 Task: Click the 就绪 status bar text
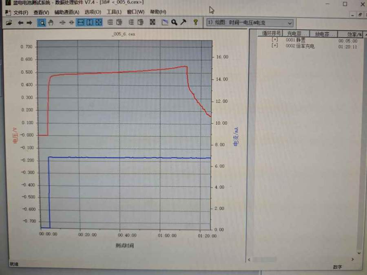click(x=14, y=264)
